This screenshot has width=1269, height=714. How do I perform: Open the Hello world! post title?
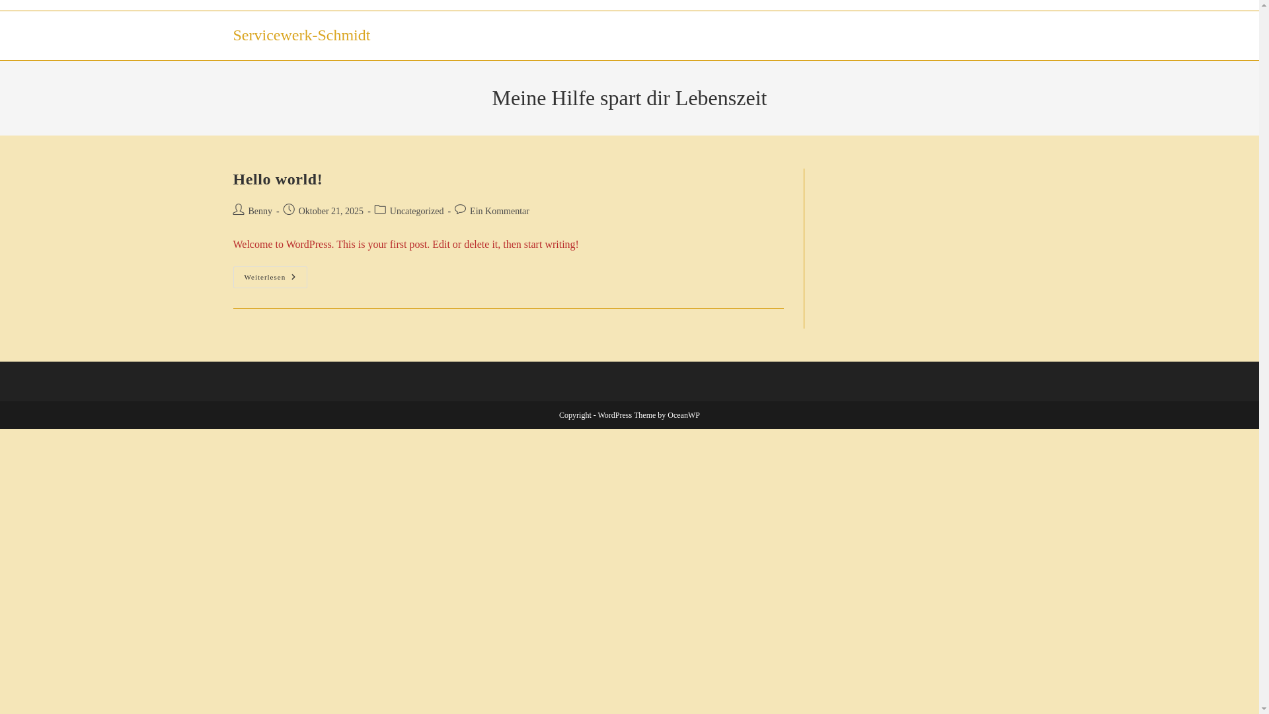click(278, 179)
